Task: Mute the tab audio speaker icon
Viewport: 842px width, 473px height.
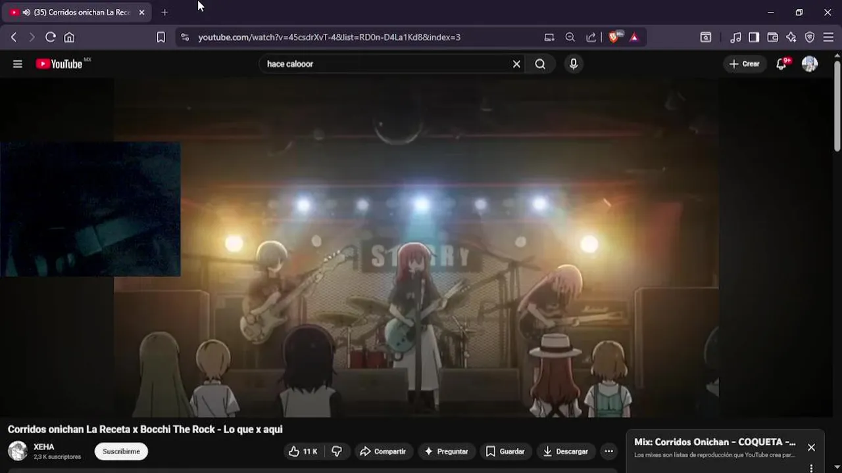Action: tap(26, 12)
